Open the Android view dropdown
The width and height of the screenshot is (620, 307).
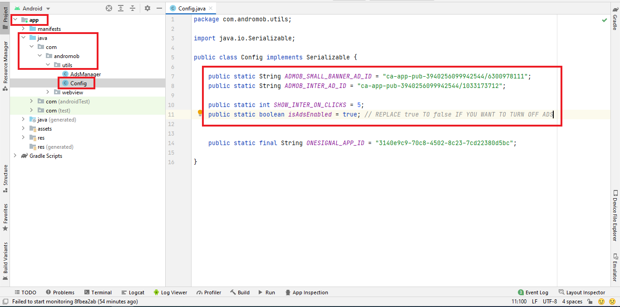[x=33, y=8]
